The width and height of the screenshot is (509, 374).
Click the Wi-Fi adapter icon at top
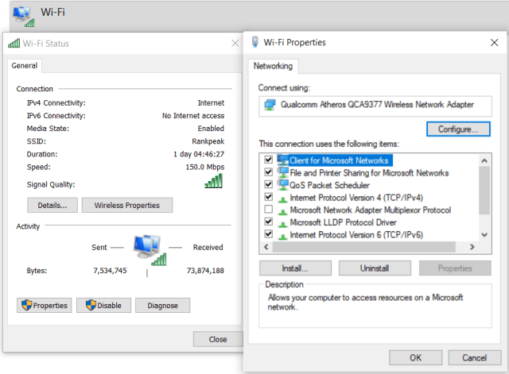click(x=23, y=16)
